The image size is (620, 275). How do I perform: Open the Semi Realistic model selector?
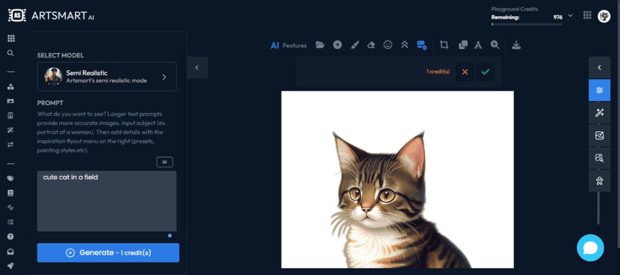coord(107,77)
